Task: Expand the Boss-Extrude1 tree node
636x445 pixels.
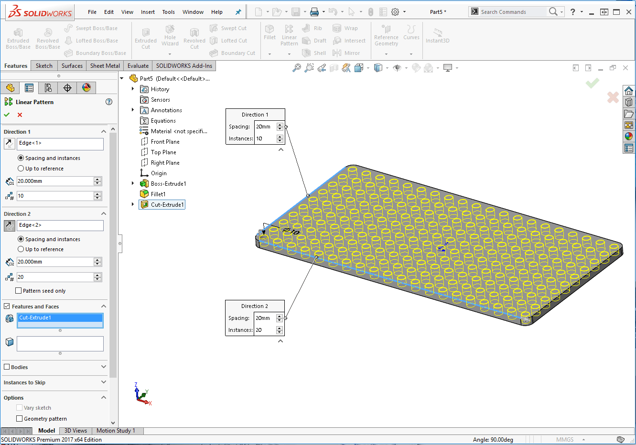Action: [x=133, y=183]
